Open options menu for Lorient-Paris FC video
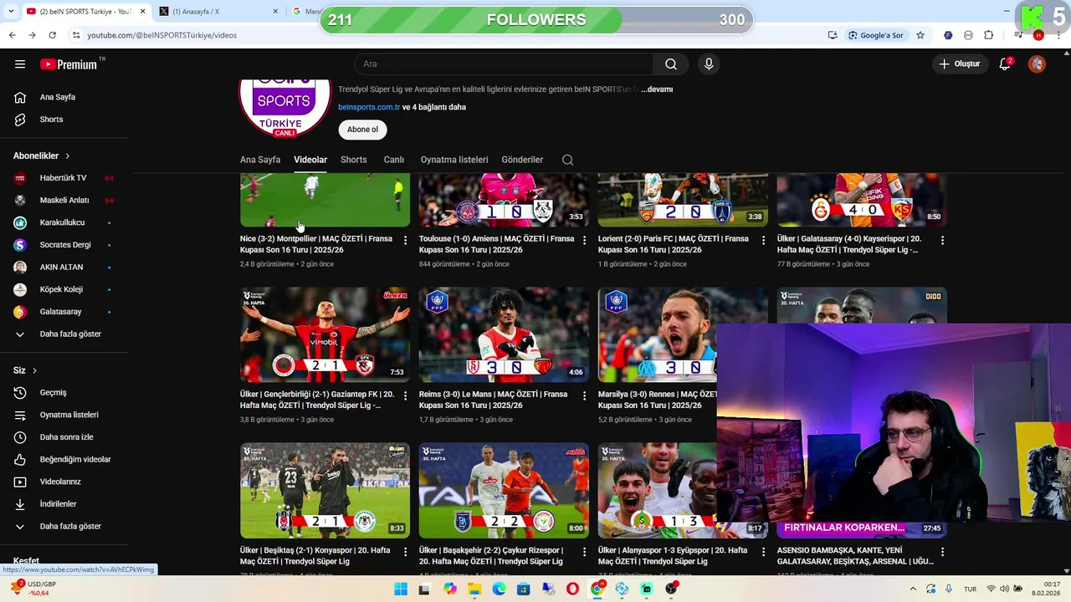 pos(763,240)
